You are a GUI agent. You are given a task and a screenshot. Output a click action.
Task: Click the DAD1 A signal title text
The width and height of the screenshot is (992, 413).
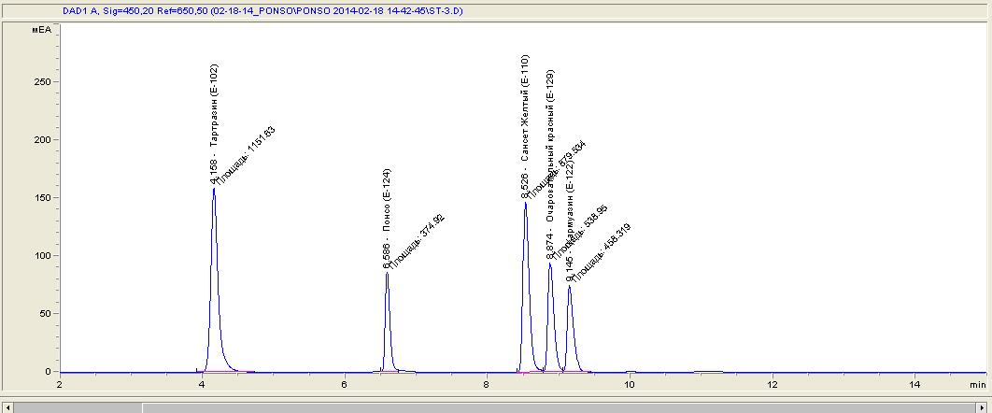click(x=262, y=12)
